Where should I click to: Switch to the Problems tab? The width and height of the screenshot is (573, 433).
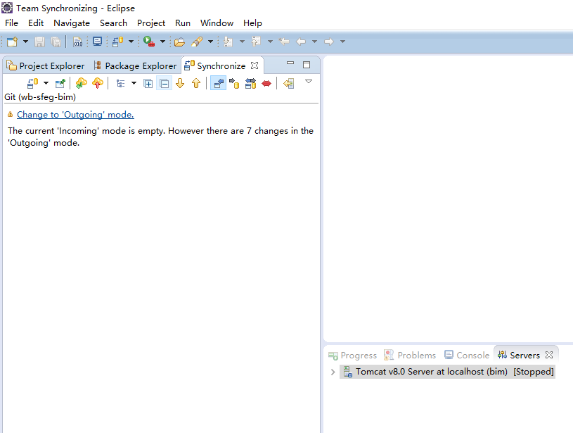410,355
